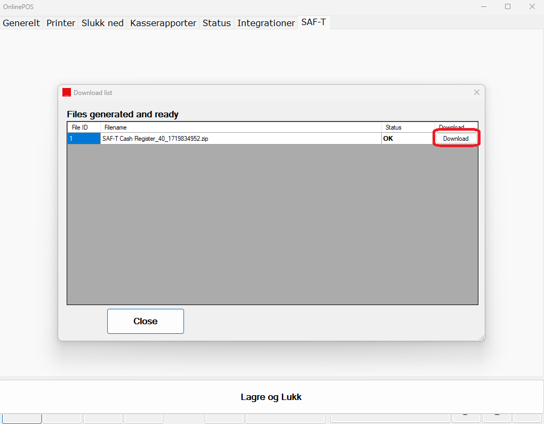The width and height of the screenshot is (544, 424).
Task: Click the Status column header in the file table
Action: coord(407,127)
